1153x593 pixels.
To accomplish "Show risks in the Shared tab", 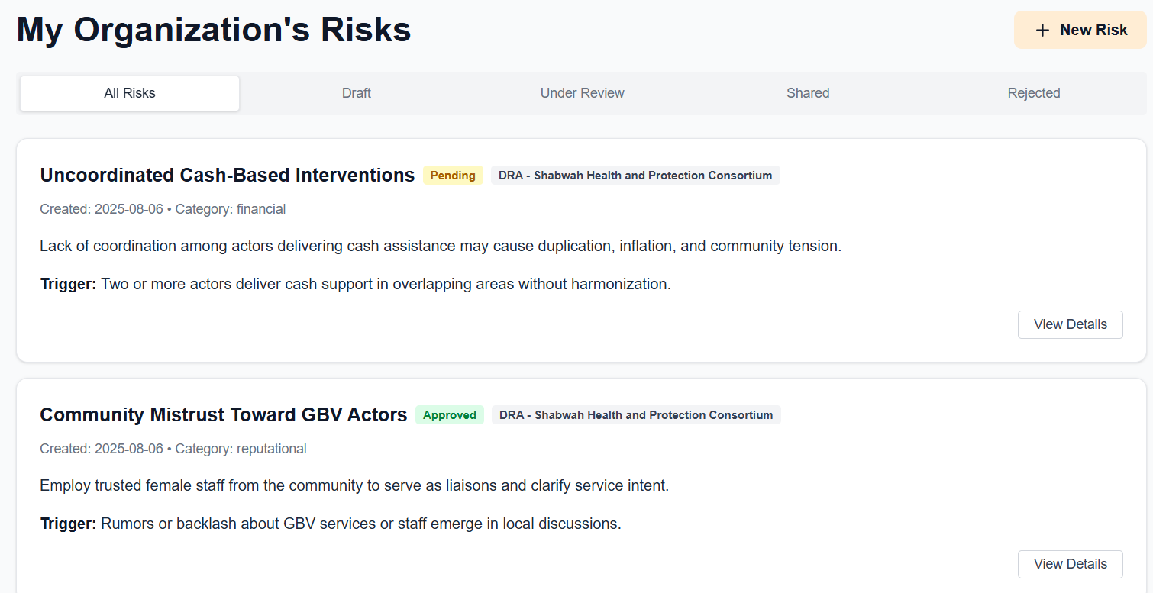I will click(x=808, y=93).
